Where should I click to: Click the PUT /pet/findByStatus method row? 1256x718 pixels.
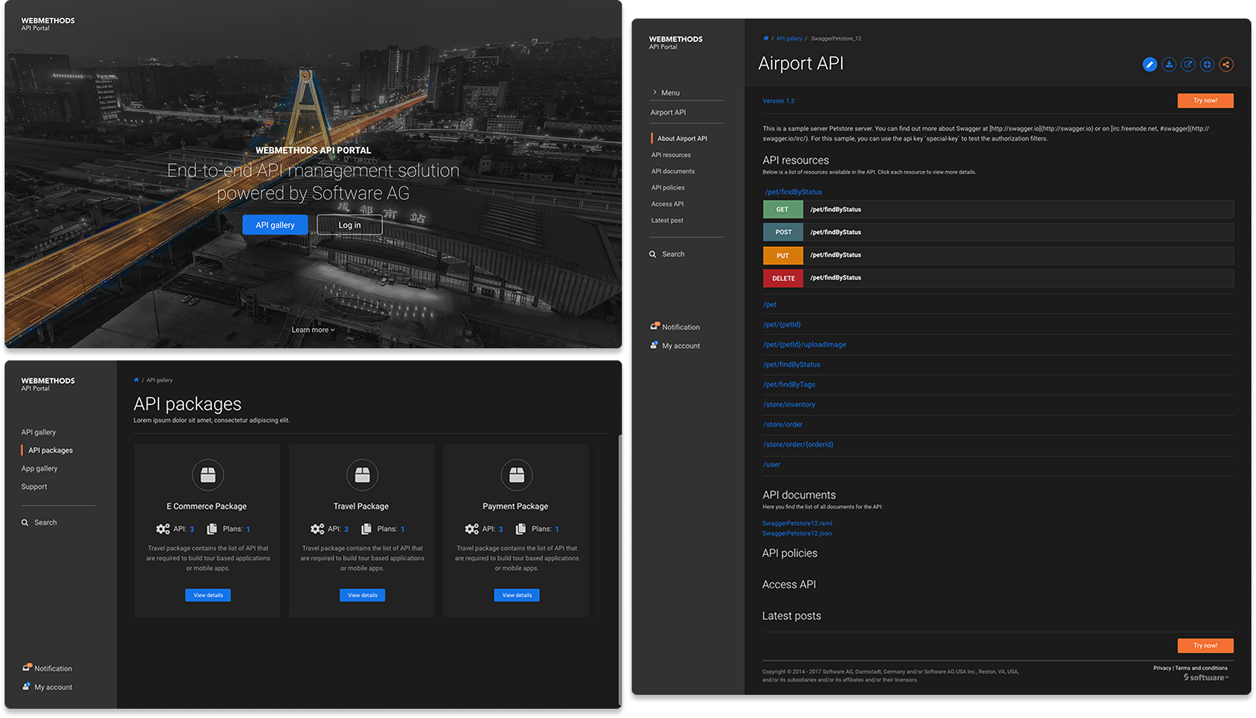[x=998, y=255]
